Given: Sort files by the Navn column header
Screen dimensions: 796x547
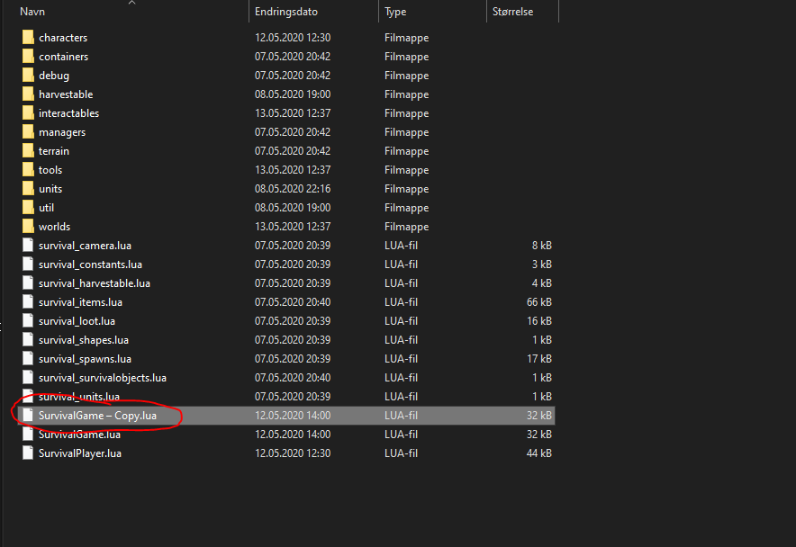Looking at the screenshot, I should point(32,12).
